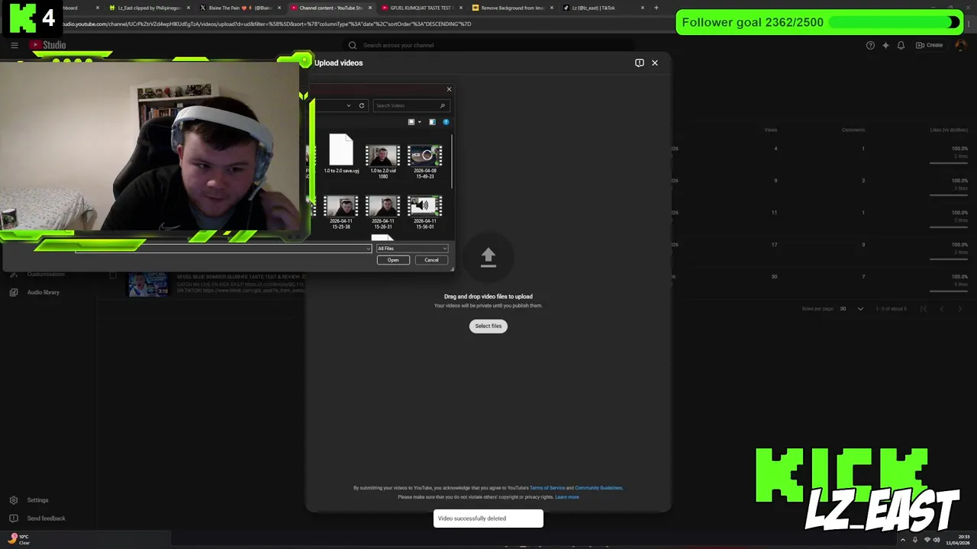Open the notifications bell
This screenshot has width=977, height=549.
(x=901, y=45)
